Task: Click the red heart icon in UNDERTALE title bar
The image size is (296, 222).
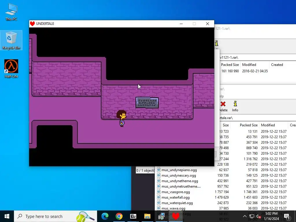Action: pos(32,24)
